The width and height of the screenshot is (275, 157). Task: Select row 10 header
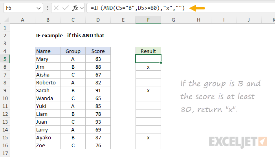click(5, 98)
